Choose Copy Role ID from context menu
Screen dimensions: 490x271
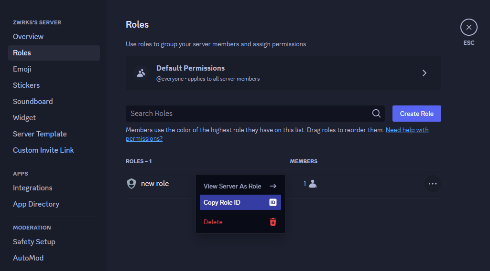pos(240,202)
